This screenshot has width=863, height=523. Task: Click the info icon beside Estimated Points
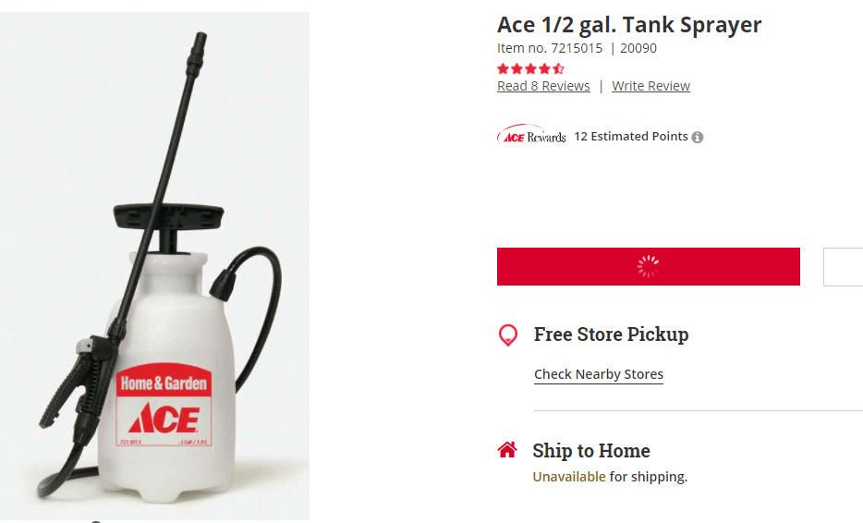click(698, 138)
